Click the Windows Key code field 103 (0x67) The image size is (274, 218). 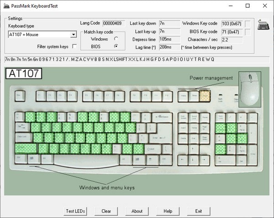point(232,24)
